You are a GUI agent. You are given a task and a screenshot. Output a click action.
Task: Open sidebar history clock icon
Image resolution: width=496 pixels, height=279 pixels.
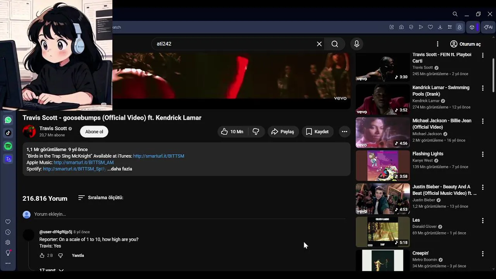pos(8,232)
